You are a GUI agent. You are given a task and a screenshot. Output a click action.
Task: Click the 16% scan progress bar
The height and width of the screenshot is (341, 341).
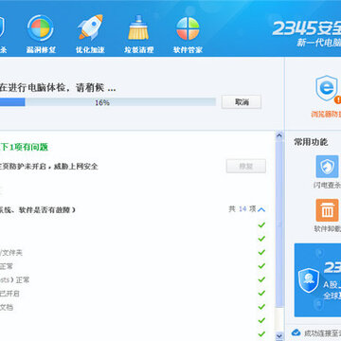tap(108, 102)
